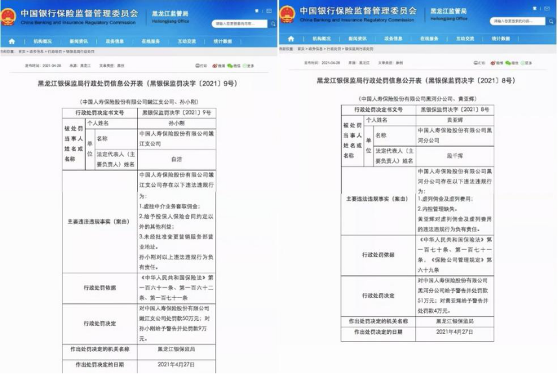558x374 pixels.
Task: Share to 微博 on the 8号 page
Action: (x=497, y=63)
